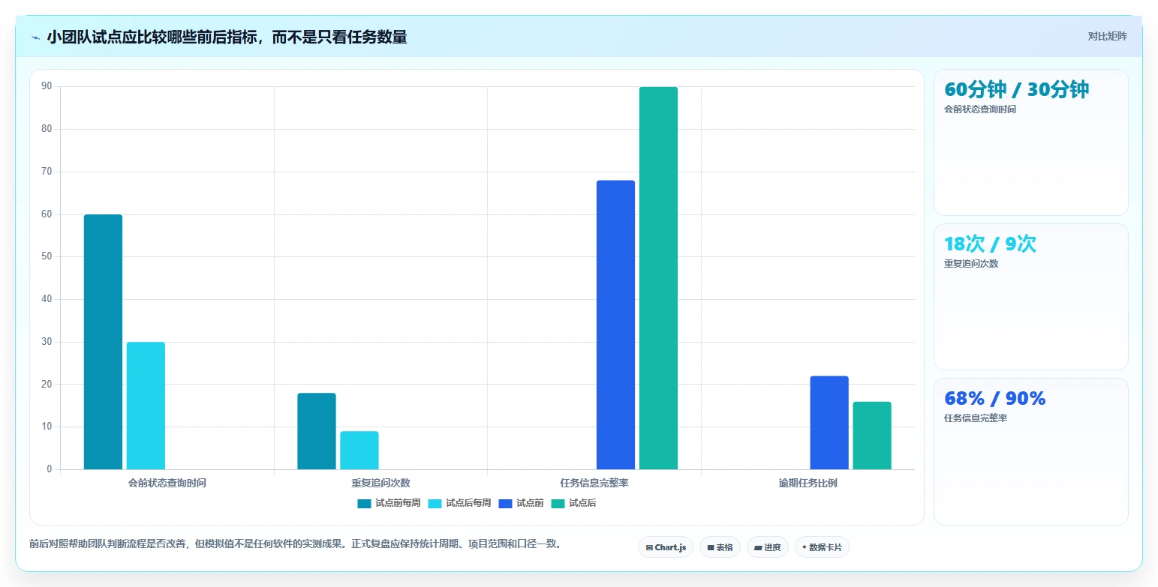Open the 表格 pill in the footer

720,547
